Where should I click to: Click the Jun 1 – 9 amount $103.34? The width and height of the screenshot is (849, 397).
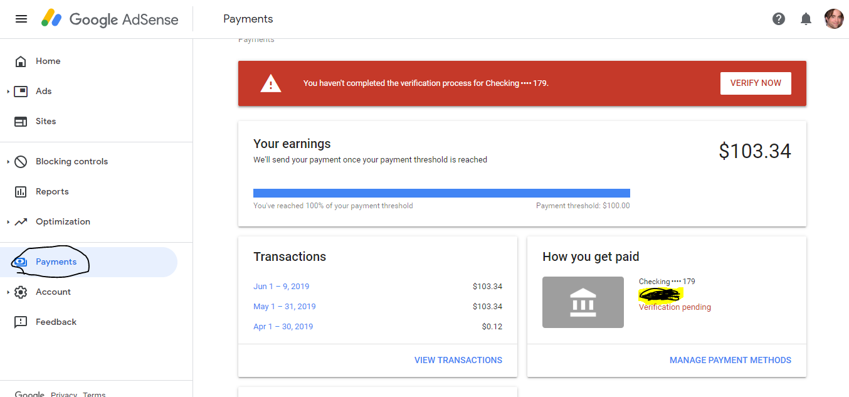coord(488,286)
